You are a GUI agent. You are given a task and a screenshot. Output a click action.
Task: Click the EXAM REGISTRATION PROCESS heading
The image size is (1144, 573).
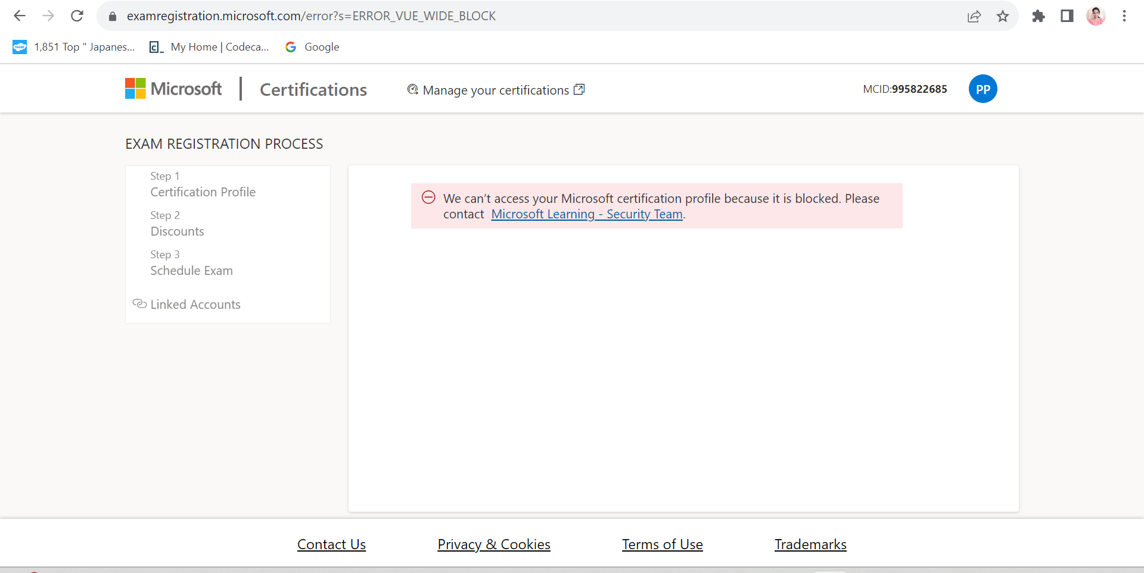(x=224, y=144)
